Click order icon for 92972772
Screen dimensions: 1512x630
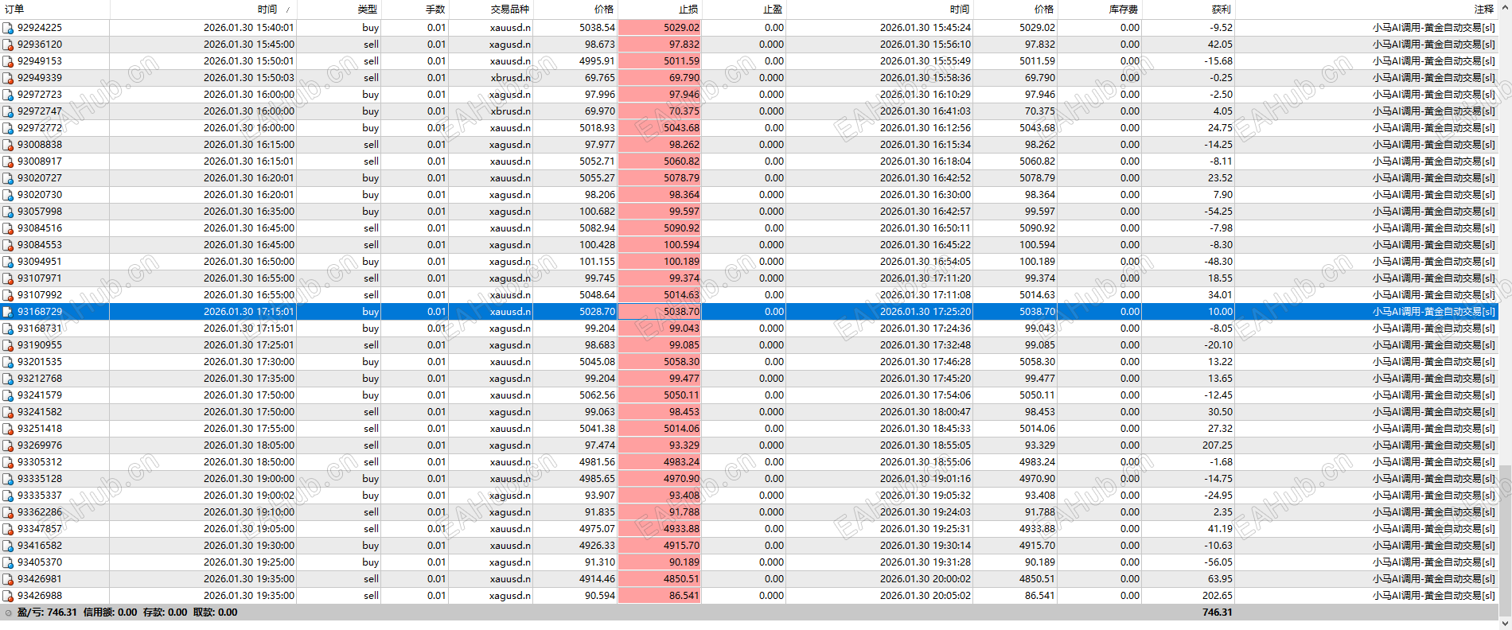tap(8, 128)
